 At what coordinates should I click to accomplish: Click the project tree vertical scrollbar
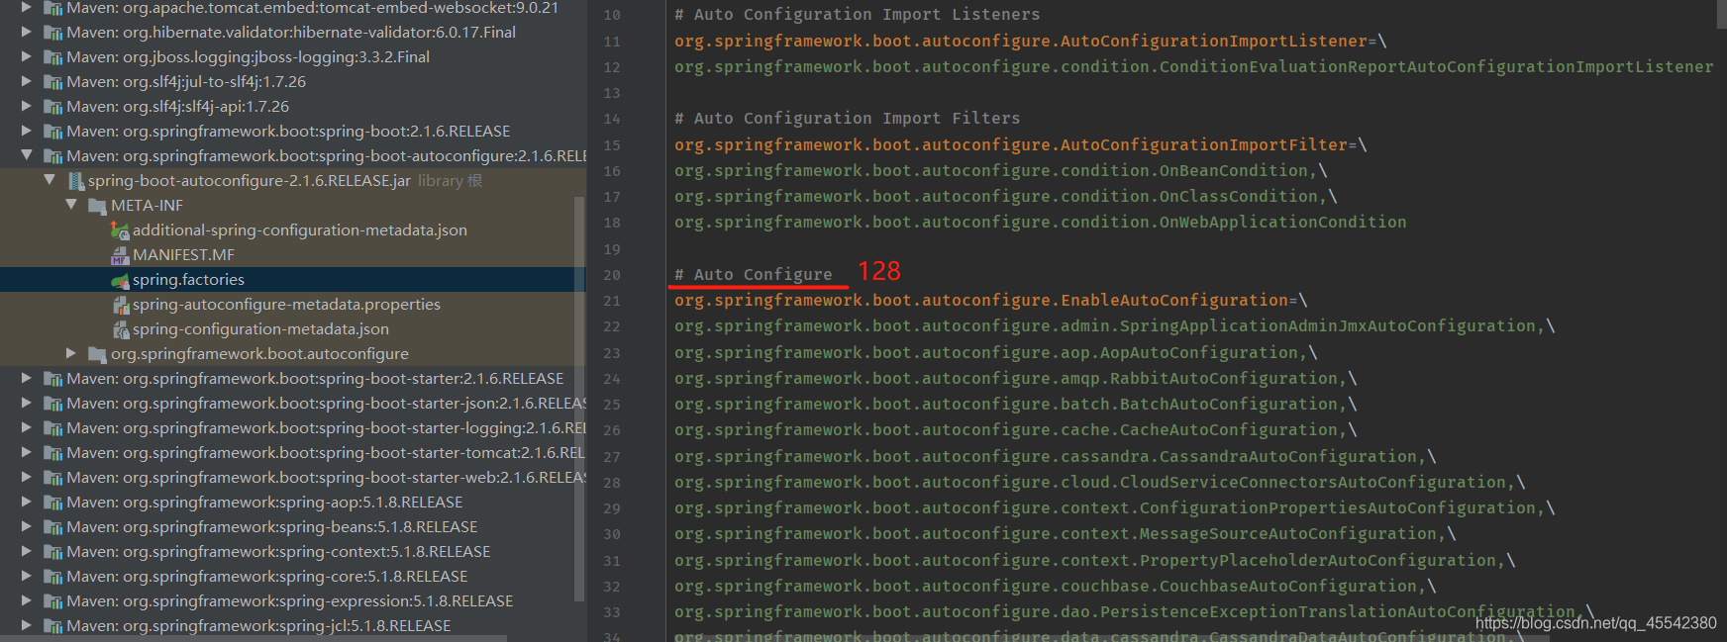[x=580, y=398]
